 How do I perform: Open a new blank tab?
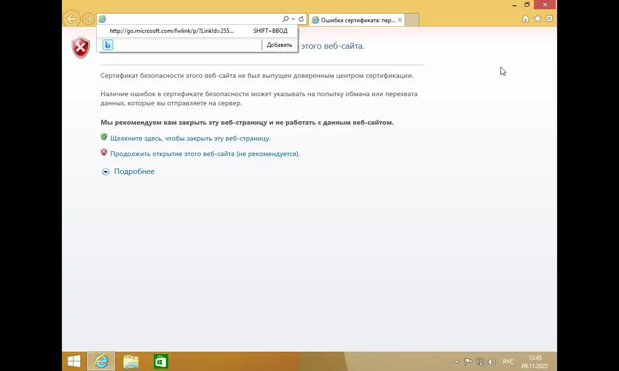click(412, 20)
